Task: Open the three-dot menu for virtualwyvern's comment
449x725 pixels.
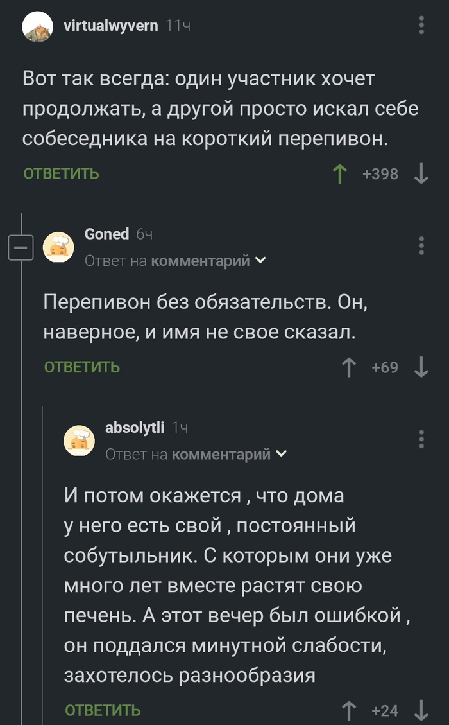Action: tap(421, 26)
